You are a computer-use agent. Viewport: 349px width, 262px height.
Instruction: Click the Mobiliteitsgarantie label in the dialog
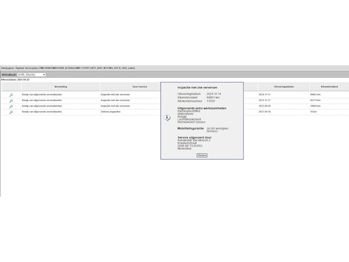pyautogui.click(x=191, y=128)
